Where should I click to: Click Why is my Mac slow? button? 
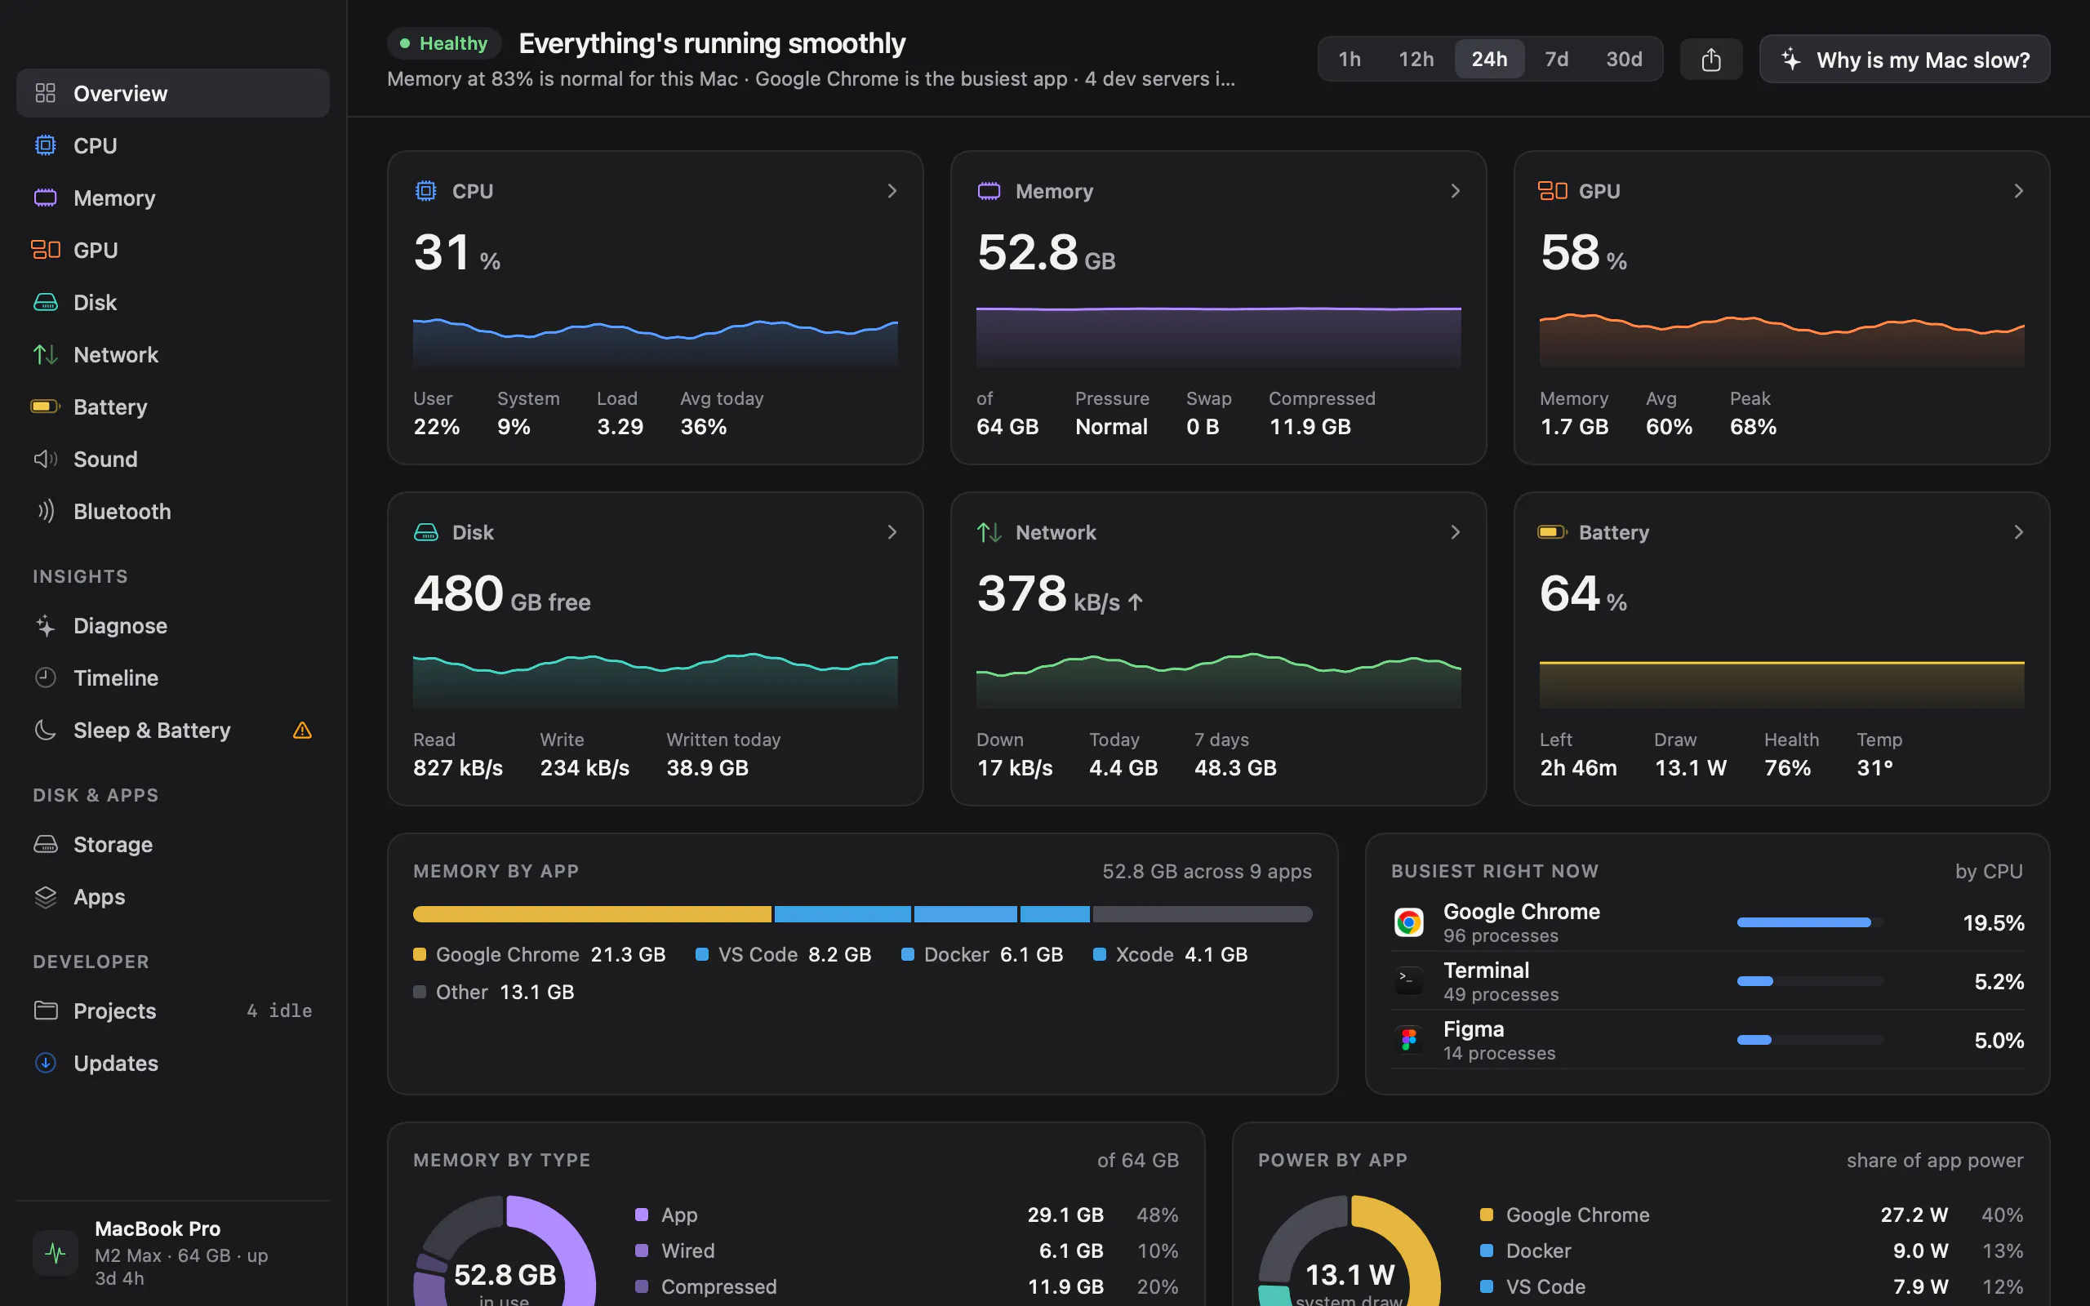pyautogui.click(x=1905, y=59)
